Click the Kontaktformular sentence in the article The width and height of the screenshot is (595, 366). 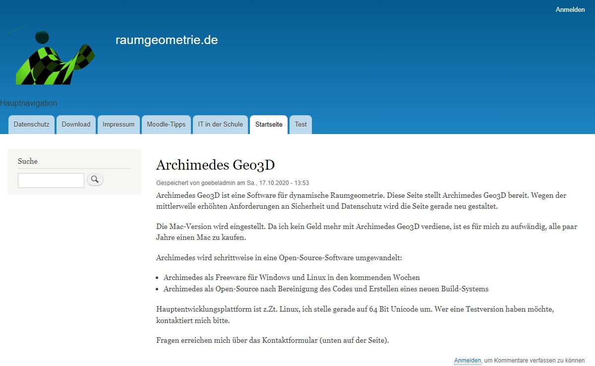coord(272,340)
